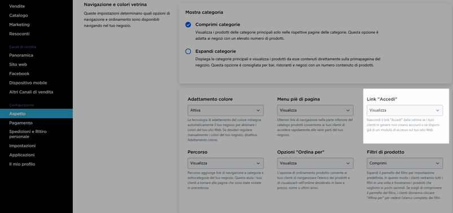Viewport: 453px width, 213px height.
Task: Open Sito web sales channel
Action: click(x=18, y=64)
